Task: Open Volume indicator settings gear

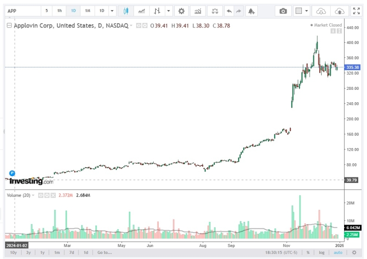Action: [x=47, y=195]
